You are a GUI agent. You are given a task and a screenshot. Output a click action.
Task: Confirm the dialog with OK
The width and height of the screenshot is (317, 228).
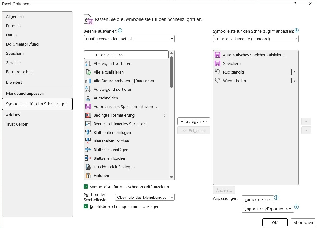[x=275, y=222]
